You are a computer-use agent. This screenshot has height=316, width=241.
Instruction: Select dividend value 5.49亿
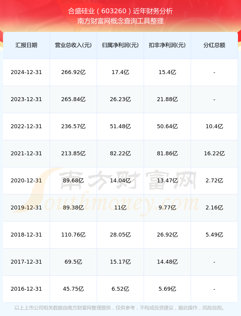(214, 235)
